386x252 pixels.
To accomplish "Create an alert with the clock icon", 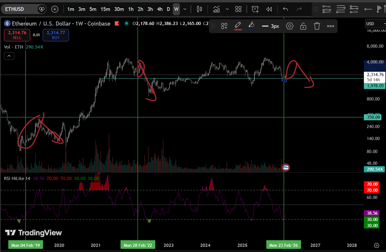I will tap(255, 9).
